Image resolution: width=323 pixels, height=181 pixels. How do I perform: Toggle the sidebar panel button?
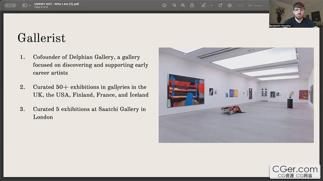(25, 5)
